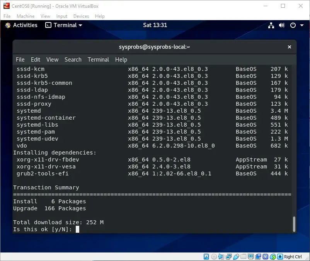Click the USB devices icon in VirtualBox status bar
Image resolution: width=310 pixels, height=261 pixels.
pyautogui.click(x=236, y=257)
